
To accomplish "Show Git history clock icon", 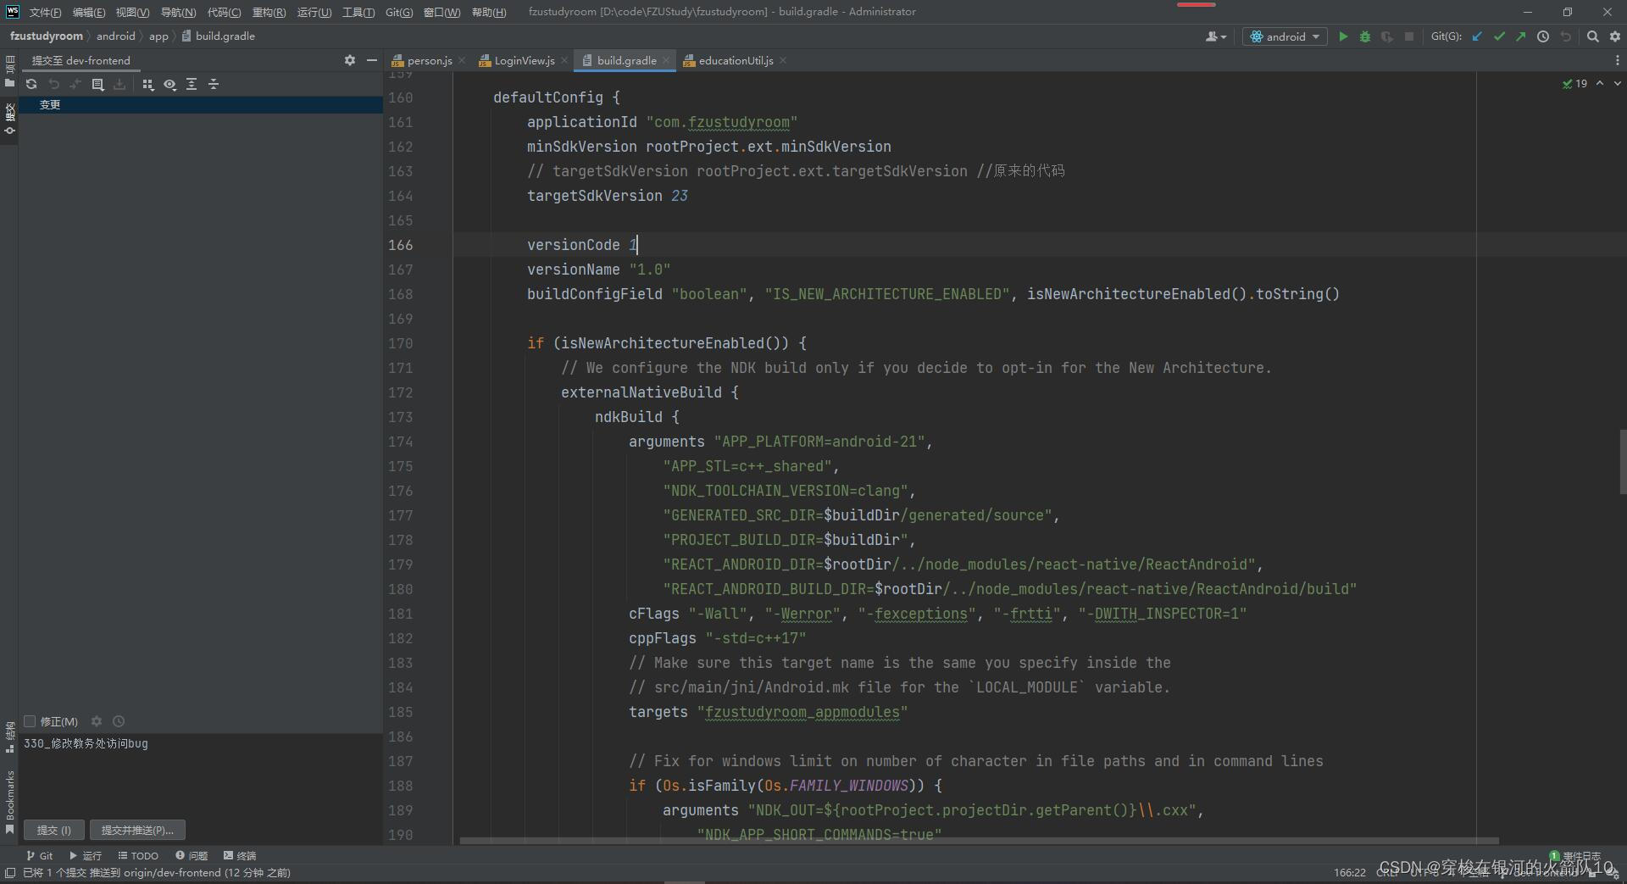I will [1543, 36].
